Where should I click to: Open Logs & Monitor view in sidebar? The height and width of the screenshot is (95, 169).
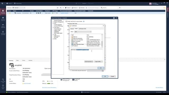[x=3, y=26]
